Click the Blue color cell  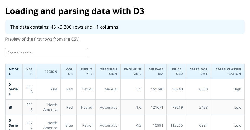click(x=69, y=125)
